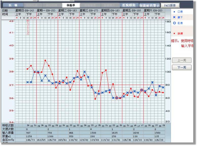Image resolution: width=197 pixels, height=146 pixels.
Task: Click the 1690 value in 输入液量 row
Action: pos(136,133)
